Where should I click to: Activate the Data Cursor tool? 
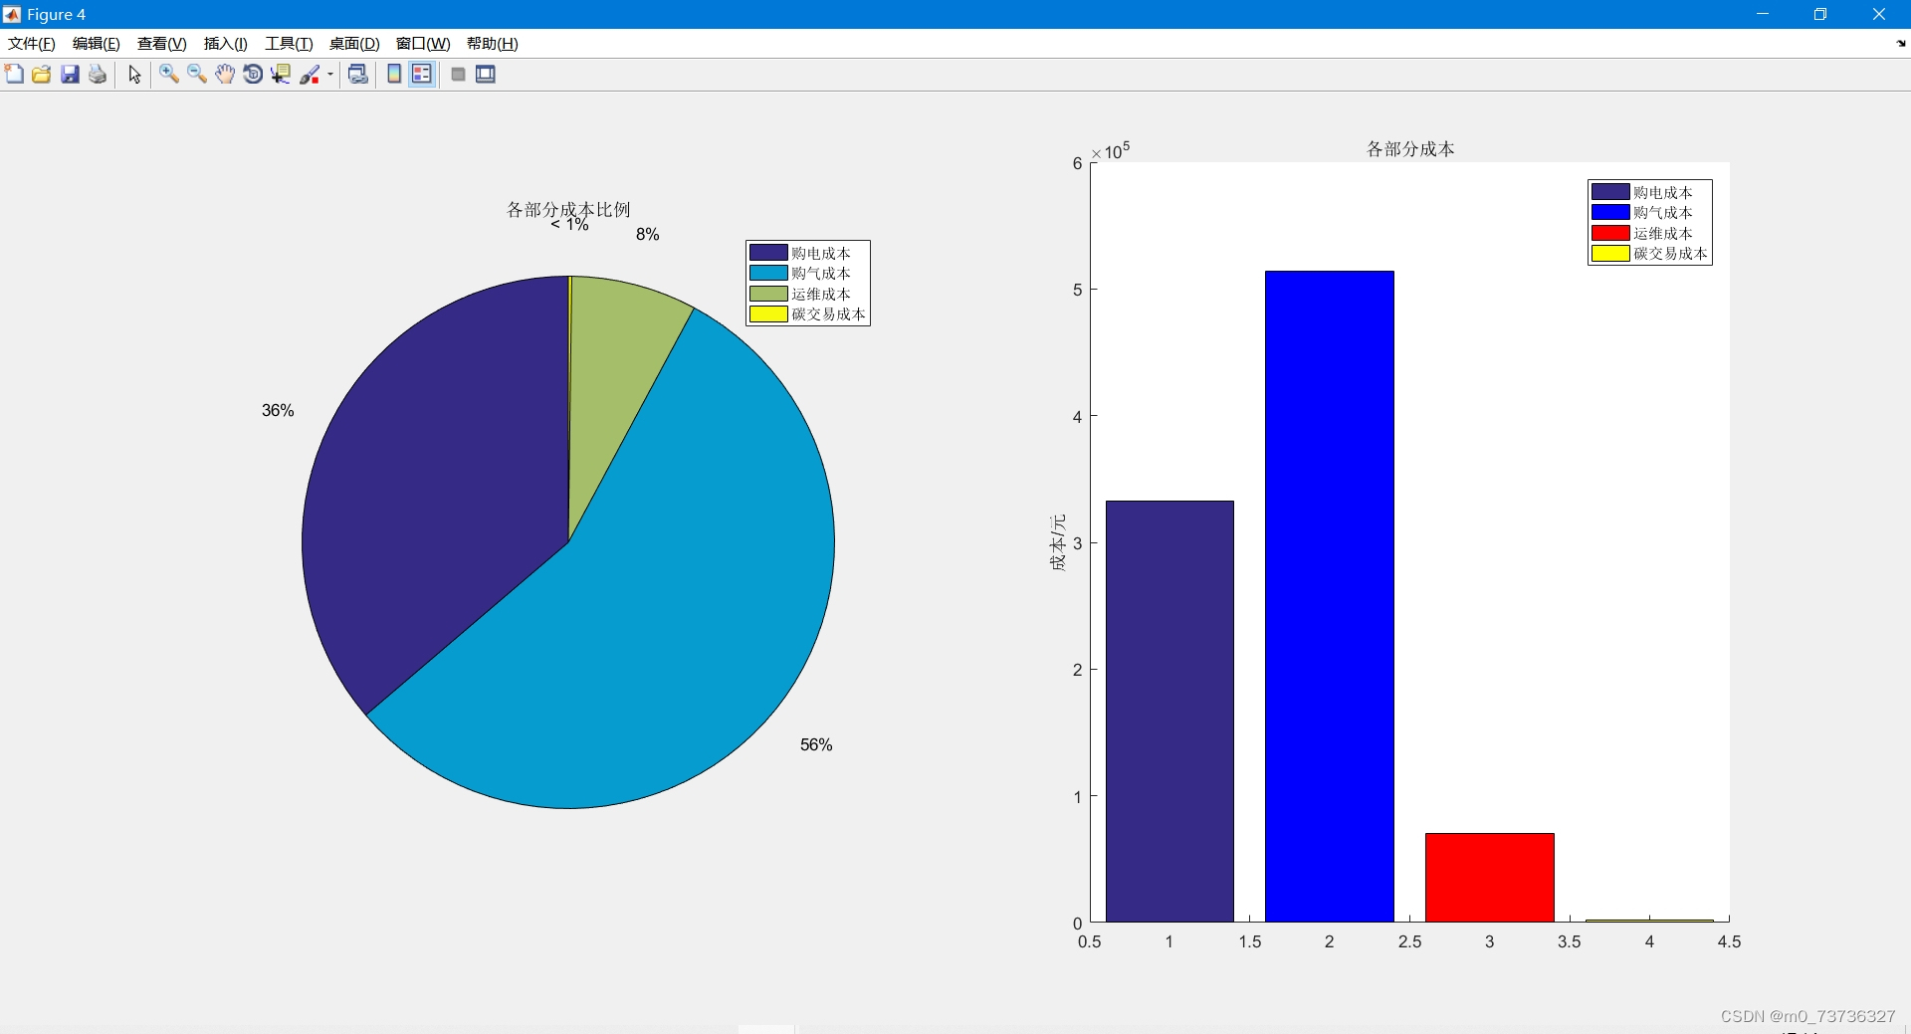tap(281, 75)
